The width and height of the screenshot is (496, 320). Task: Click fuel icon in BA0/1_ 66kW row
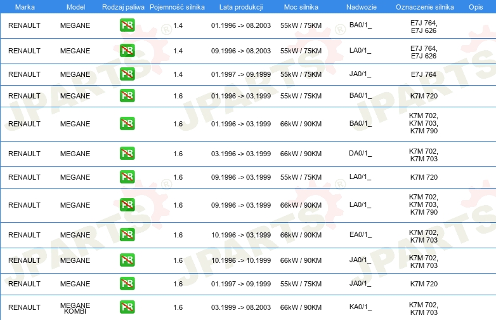pos(127,123)
